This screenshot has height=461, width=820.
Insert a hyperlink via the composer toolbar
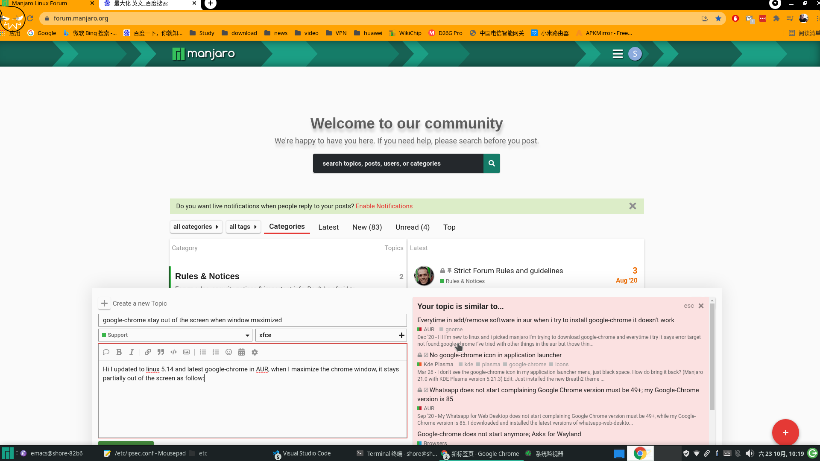click(x=148, y=352)
